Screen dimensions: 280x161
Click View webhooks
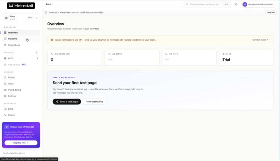[94, 101]
